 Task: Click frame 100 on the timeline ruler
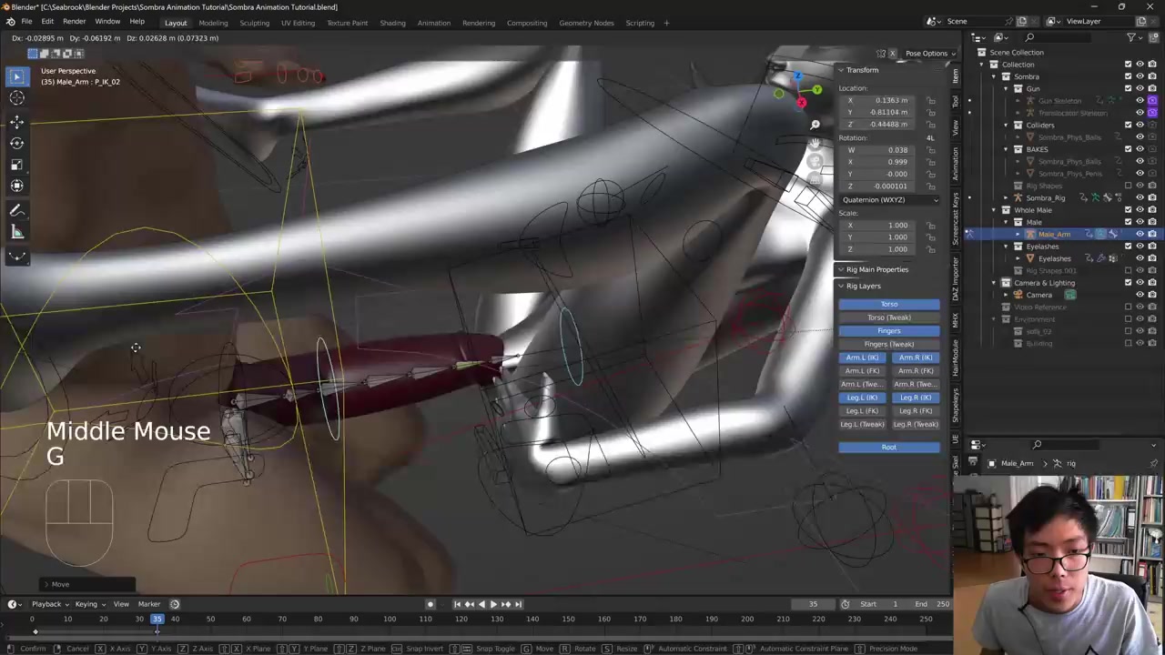[x=390, y=620]
